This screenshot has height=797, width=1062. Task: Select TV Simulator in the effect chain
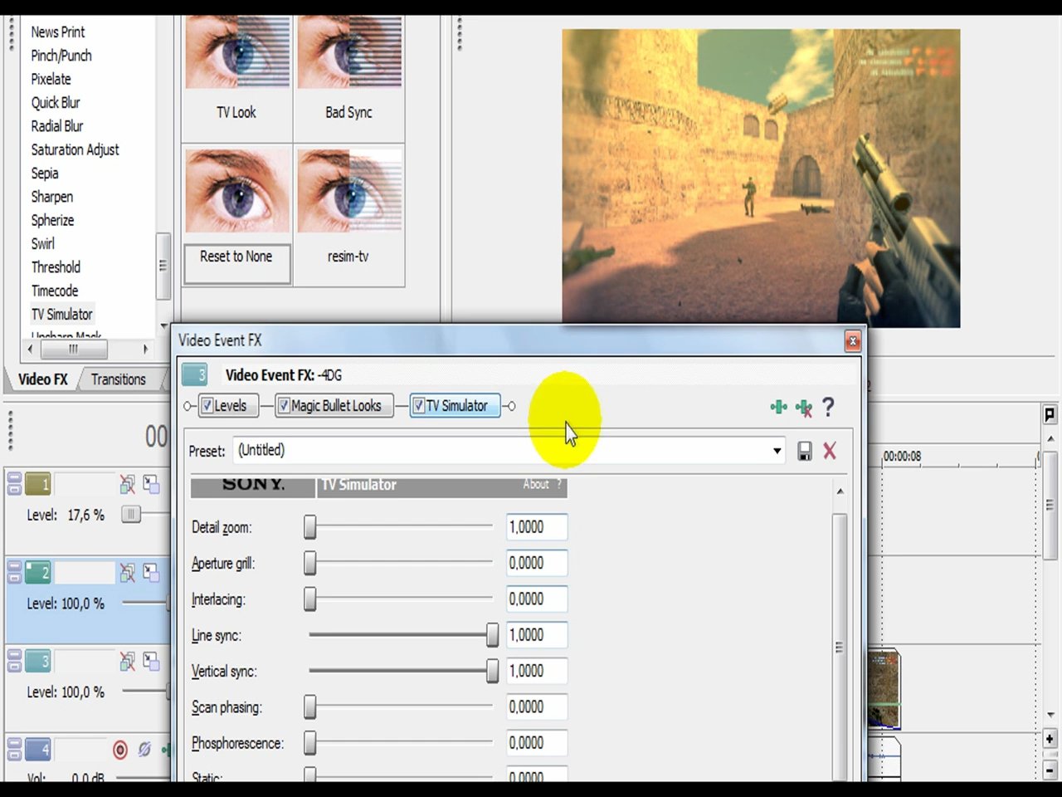point(456,406)
